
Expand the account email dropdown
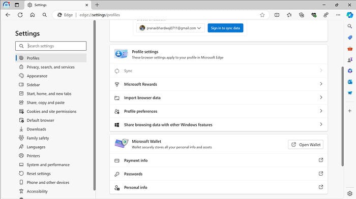click(x=170, y=28)
